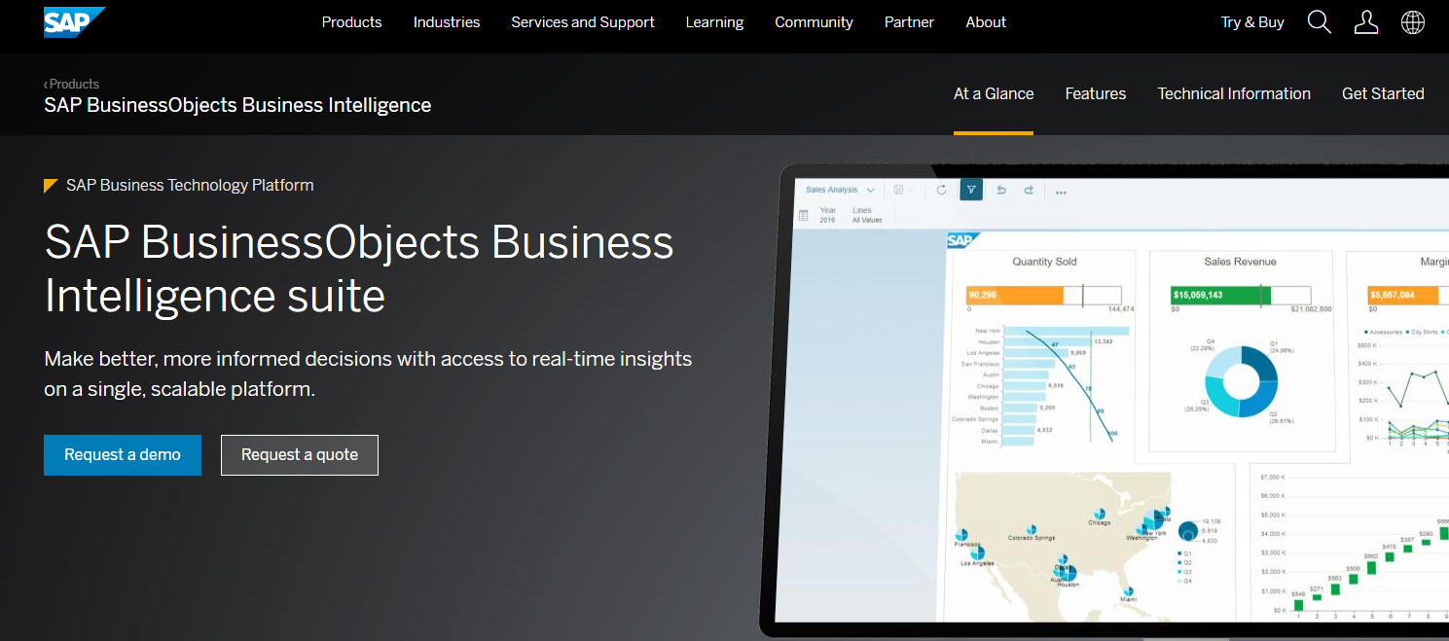Select the globe language icon
1449x641 pixels.
pos(1412,21)
